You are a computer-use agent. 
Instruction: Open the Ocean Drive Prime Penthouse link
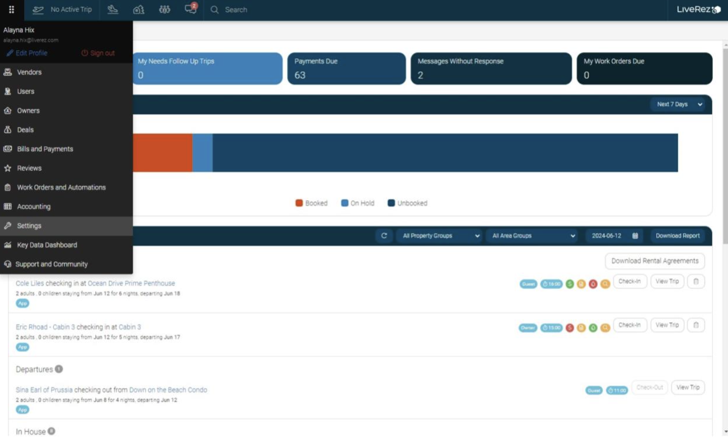point(131,283)
